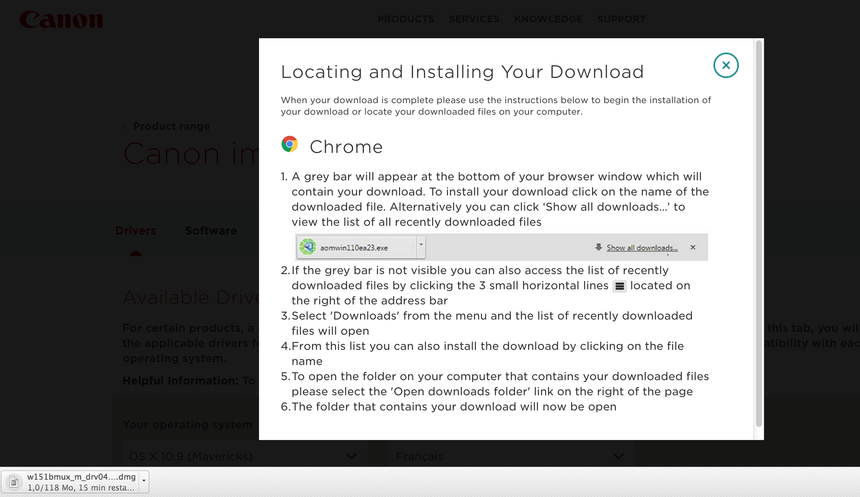Click the dialog's vertical scrollbar
This screenshot has height=497, width=860.
coord(759,234)
